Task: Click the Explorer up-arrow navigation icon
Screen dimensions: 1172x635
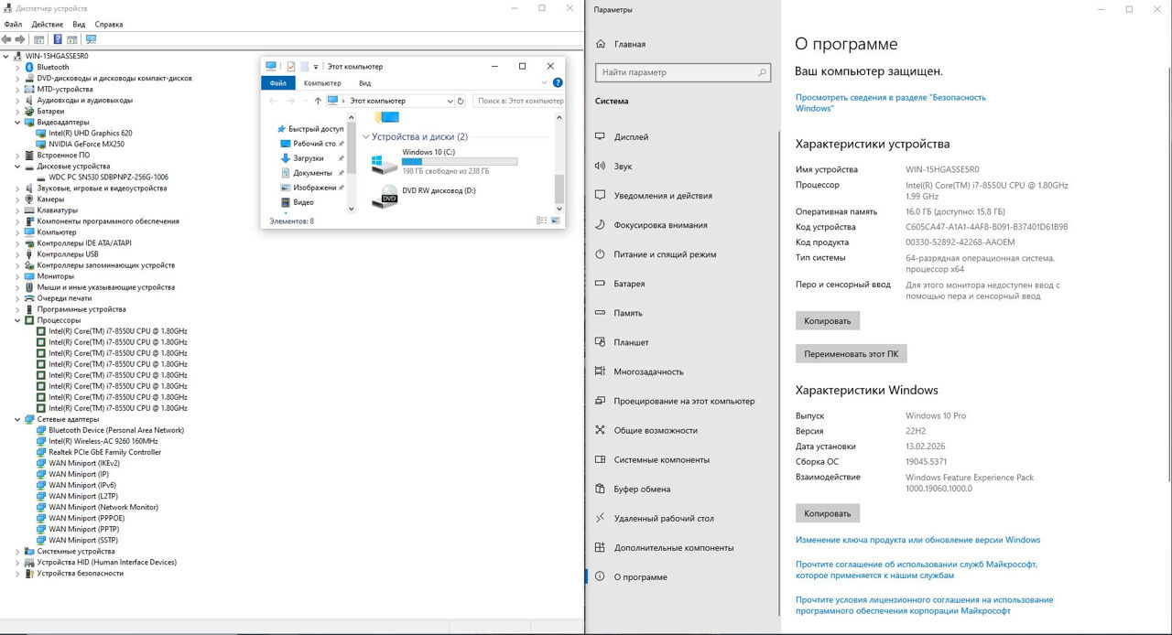Action: coord(318,101)
